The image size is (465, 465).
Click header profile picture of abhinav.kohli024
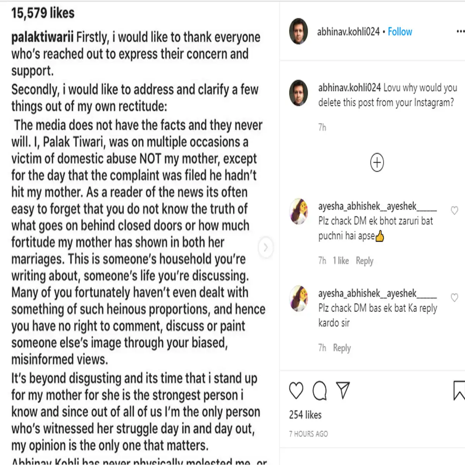[x=298, y=31]
